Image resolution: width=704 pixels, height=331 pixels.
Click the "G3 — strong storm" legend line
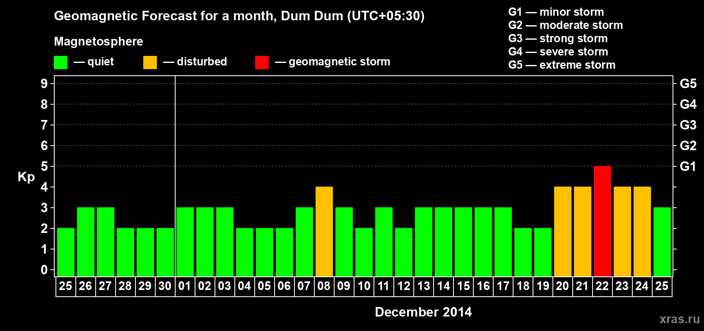coord(558,38)
